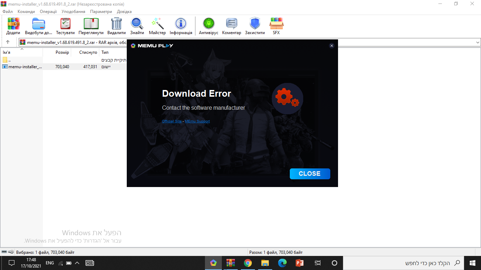The height and width of the screenshot is (270, 481).
Task: Switch the ENG input language indicator
Action: coord(50,263)
